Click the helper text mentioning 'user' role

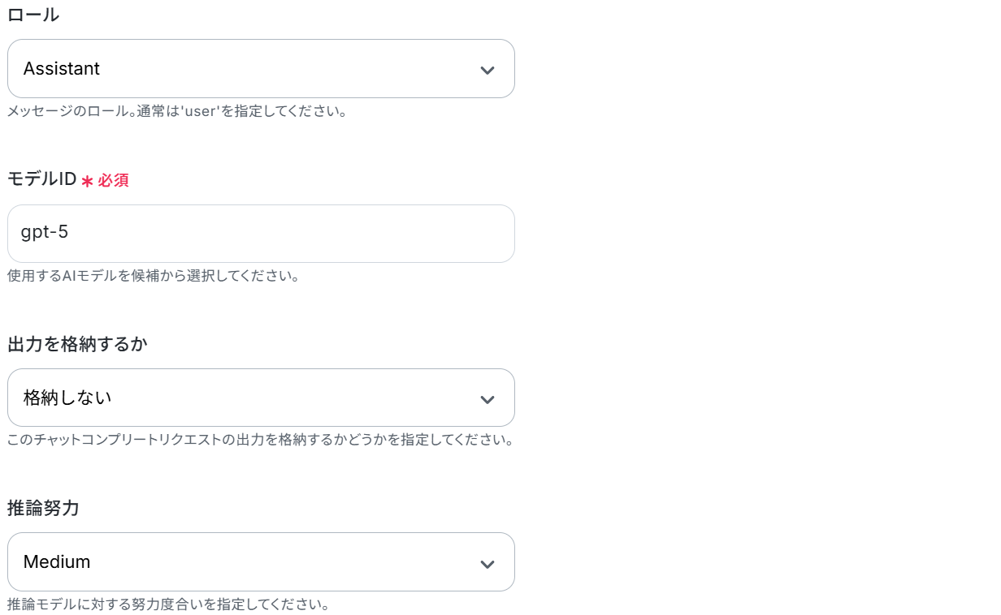click(177, 111)
